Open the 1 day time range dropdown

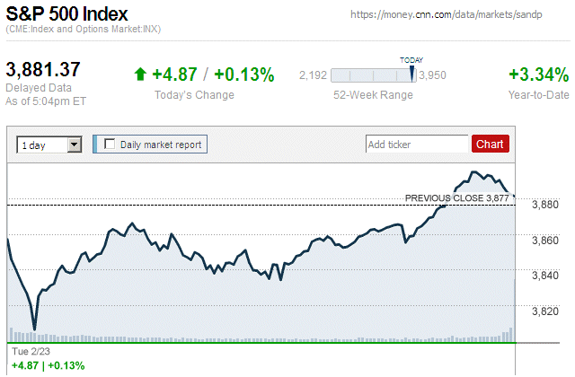[74, 144]
